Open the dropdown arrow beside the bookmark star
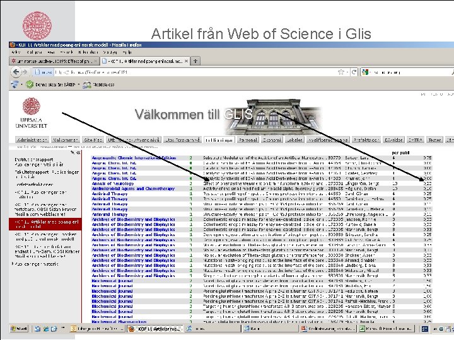The image size is (454, 340). click(347, 72)
